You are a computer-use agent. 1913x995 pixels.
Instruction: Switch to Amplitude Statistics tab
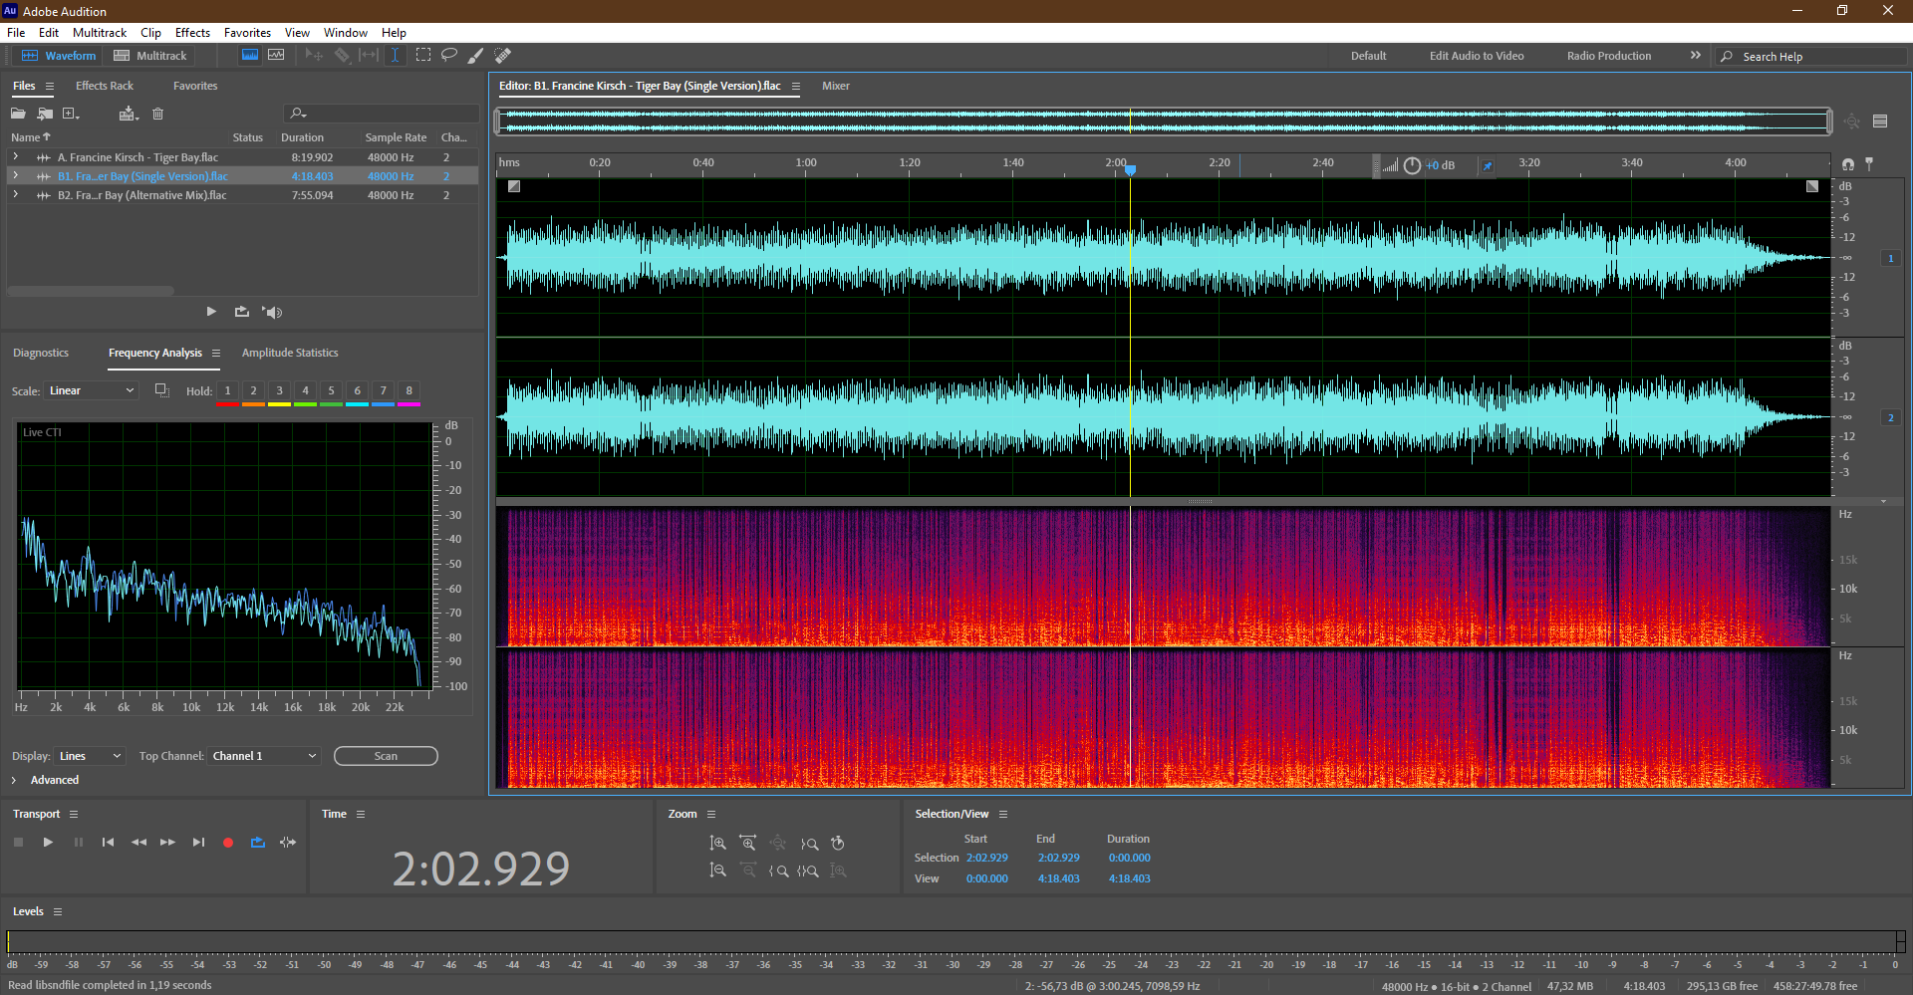coord(290,353)
